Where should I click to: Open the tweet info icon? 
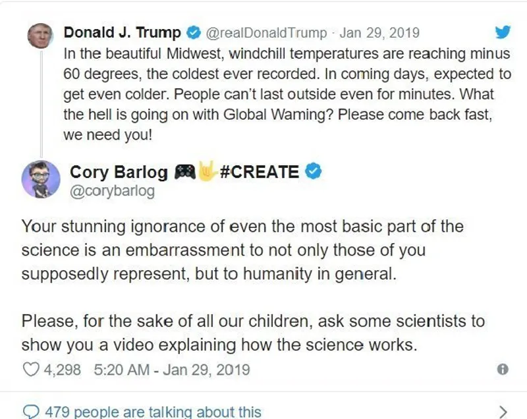point(502,370)
